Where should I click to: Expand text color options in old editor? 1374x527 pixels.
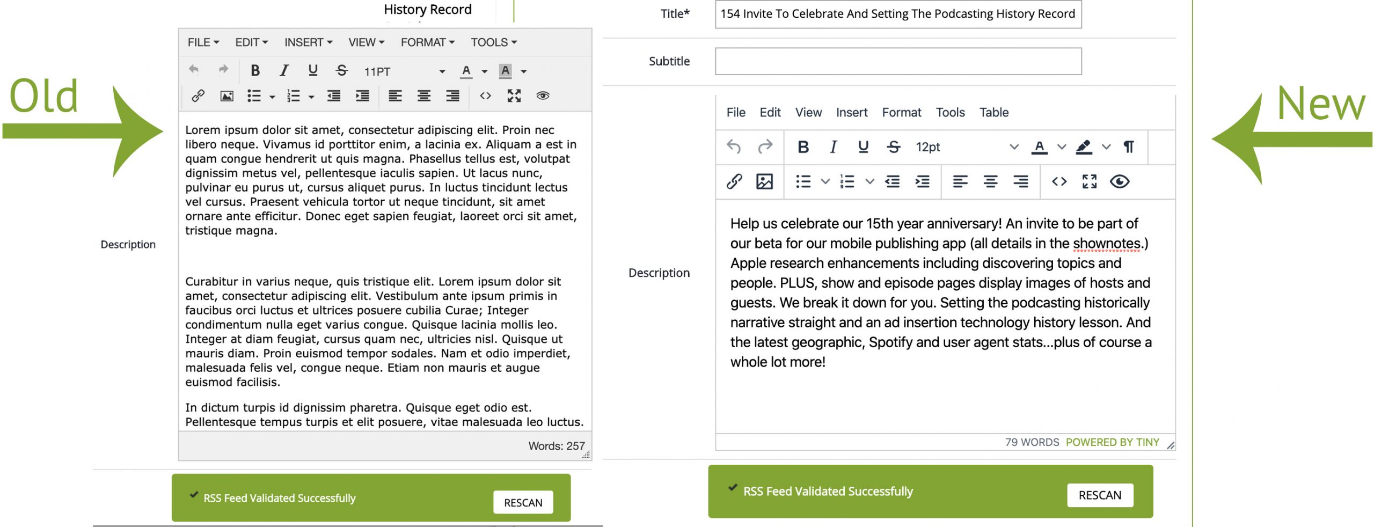click(484, 71)
